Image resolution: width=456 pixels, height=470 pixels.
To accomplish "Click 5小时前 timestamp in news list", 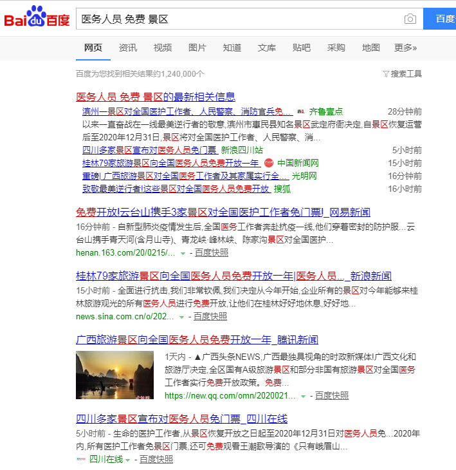I will click(x=407, y=150).
